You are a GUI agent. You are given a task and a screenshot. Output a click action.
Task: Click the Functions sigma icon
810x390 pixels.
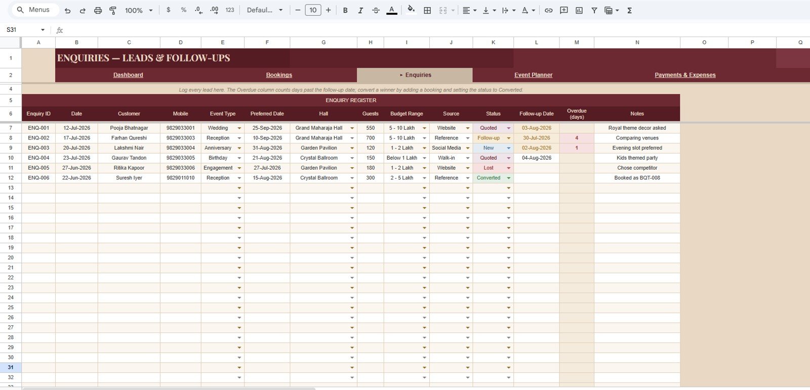point(629,10)
